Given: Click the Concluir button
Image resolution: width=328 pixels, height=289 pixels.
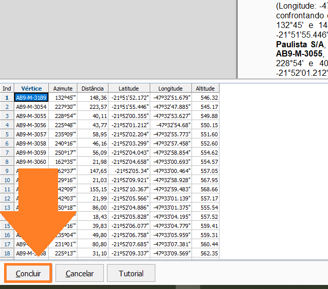Looking at the screenshot, I should click(28, 273).
